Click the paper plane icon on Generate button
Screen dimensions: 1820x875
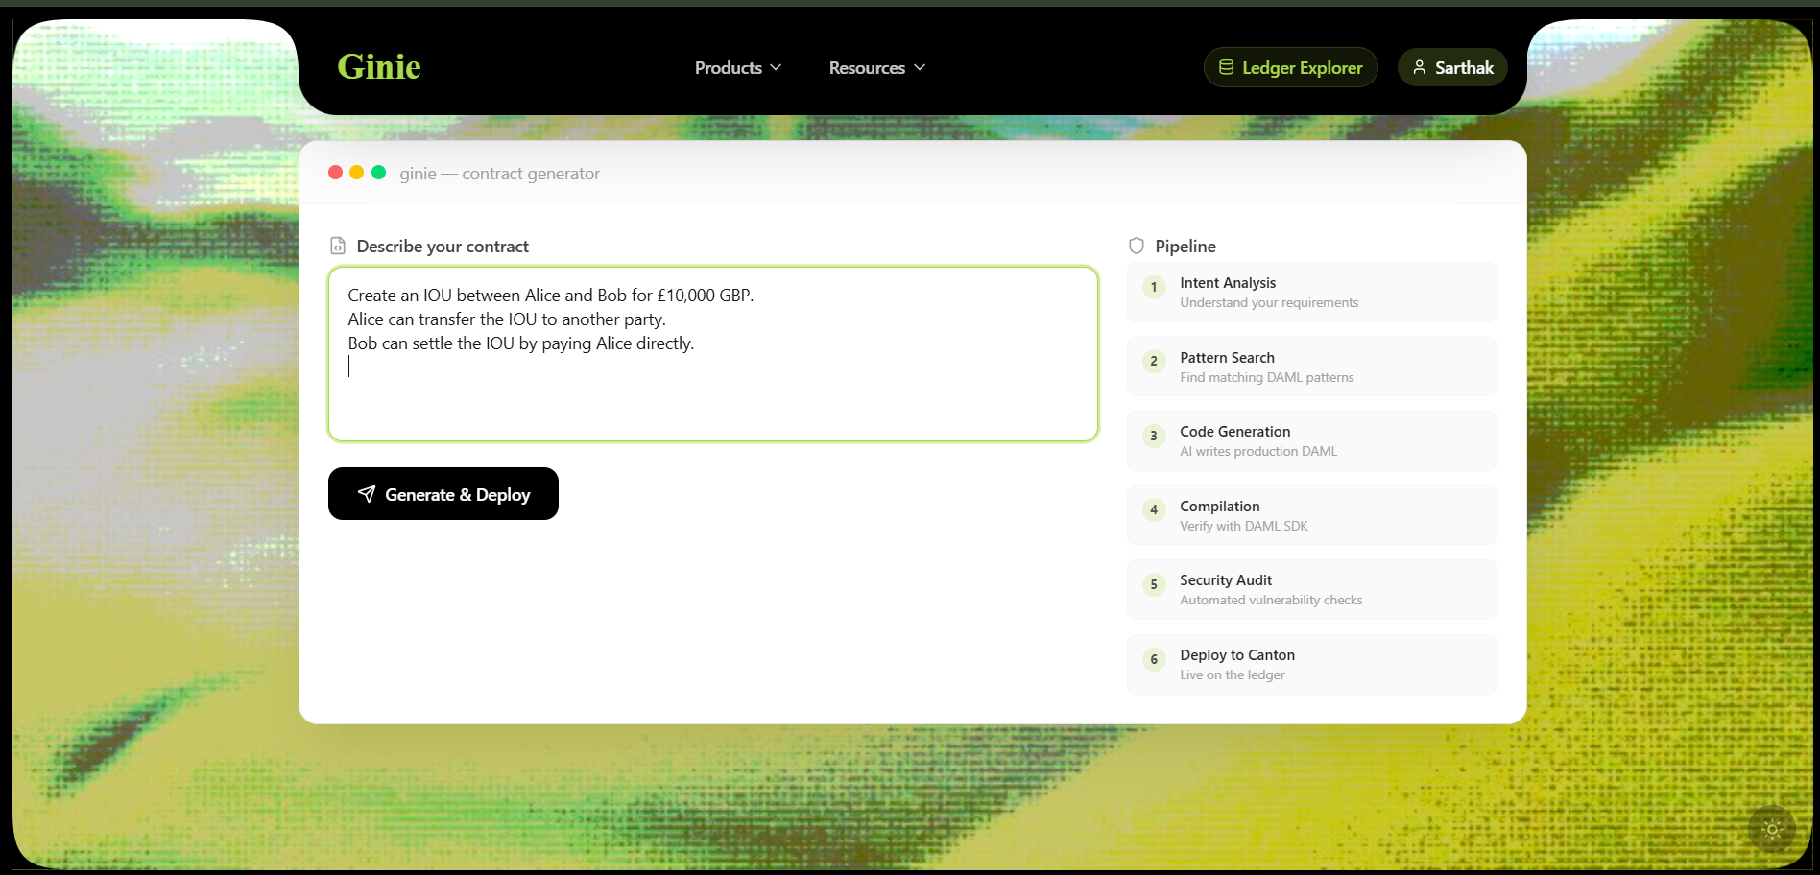click(366, 494)
